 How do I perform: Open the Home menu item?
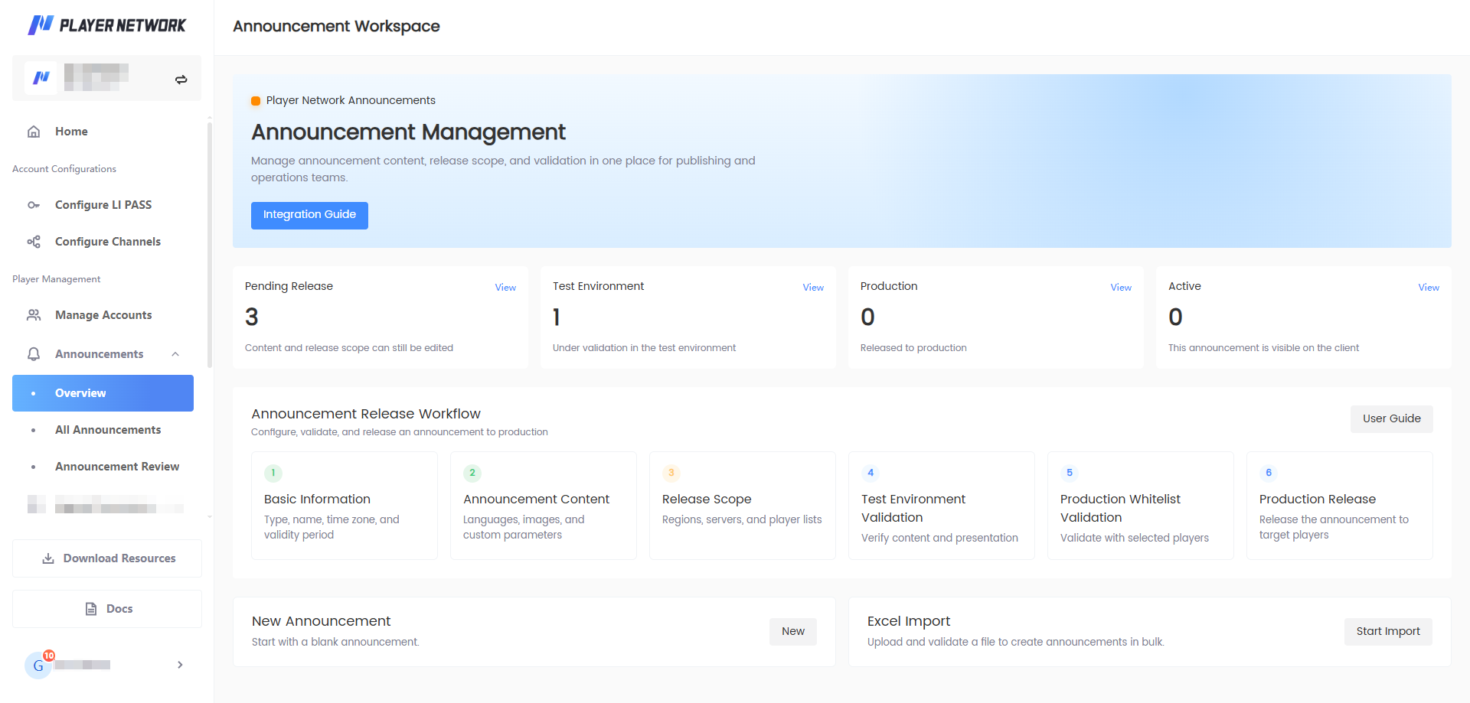pyautogui.click(x=103, y=132)
